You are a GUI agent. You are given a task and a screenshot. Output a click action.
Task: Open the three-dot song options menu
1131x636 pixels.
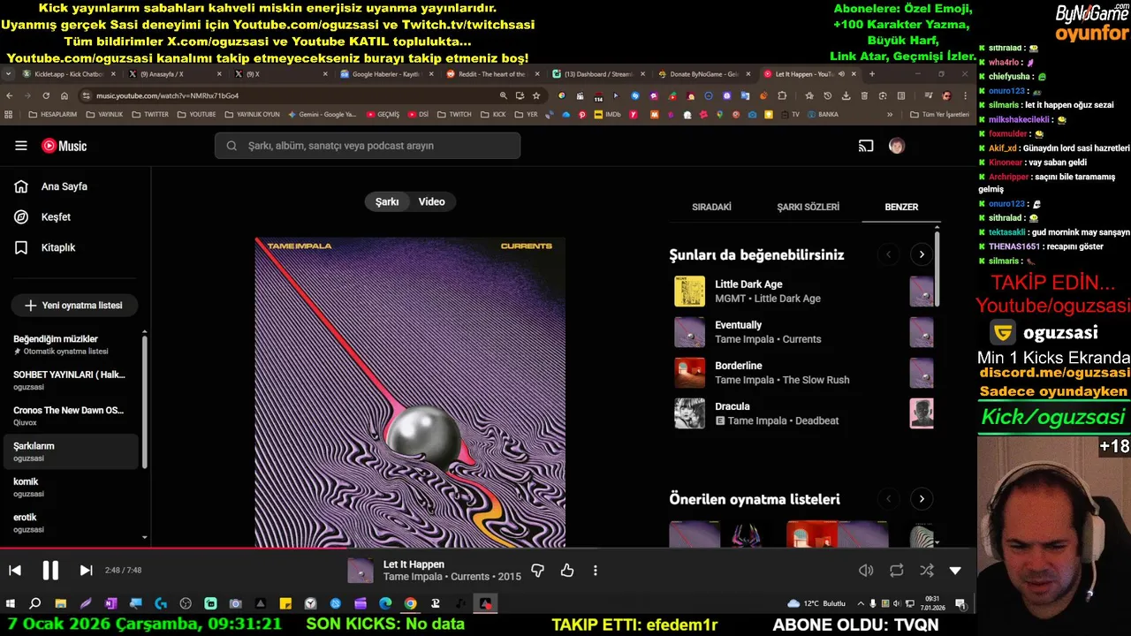[596, 571]
